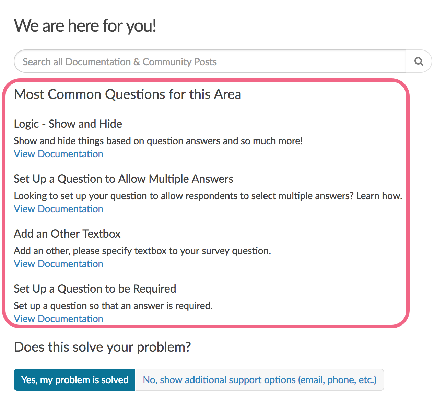This screenshot has width=446, height=410.
Task: Click the Yes, my problem is solved button
Action: coord(74,380)
